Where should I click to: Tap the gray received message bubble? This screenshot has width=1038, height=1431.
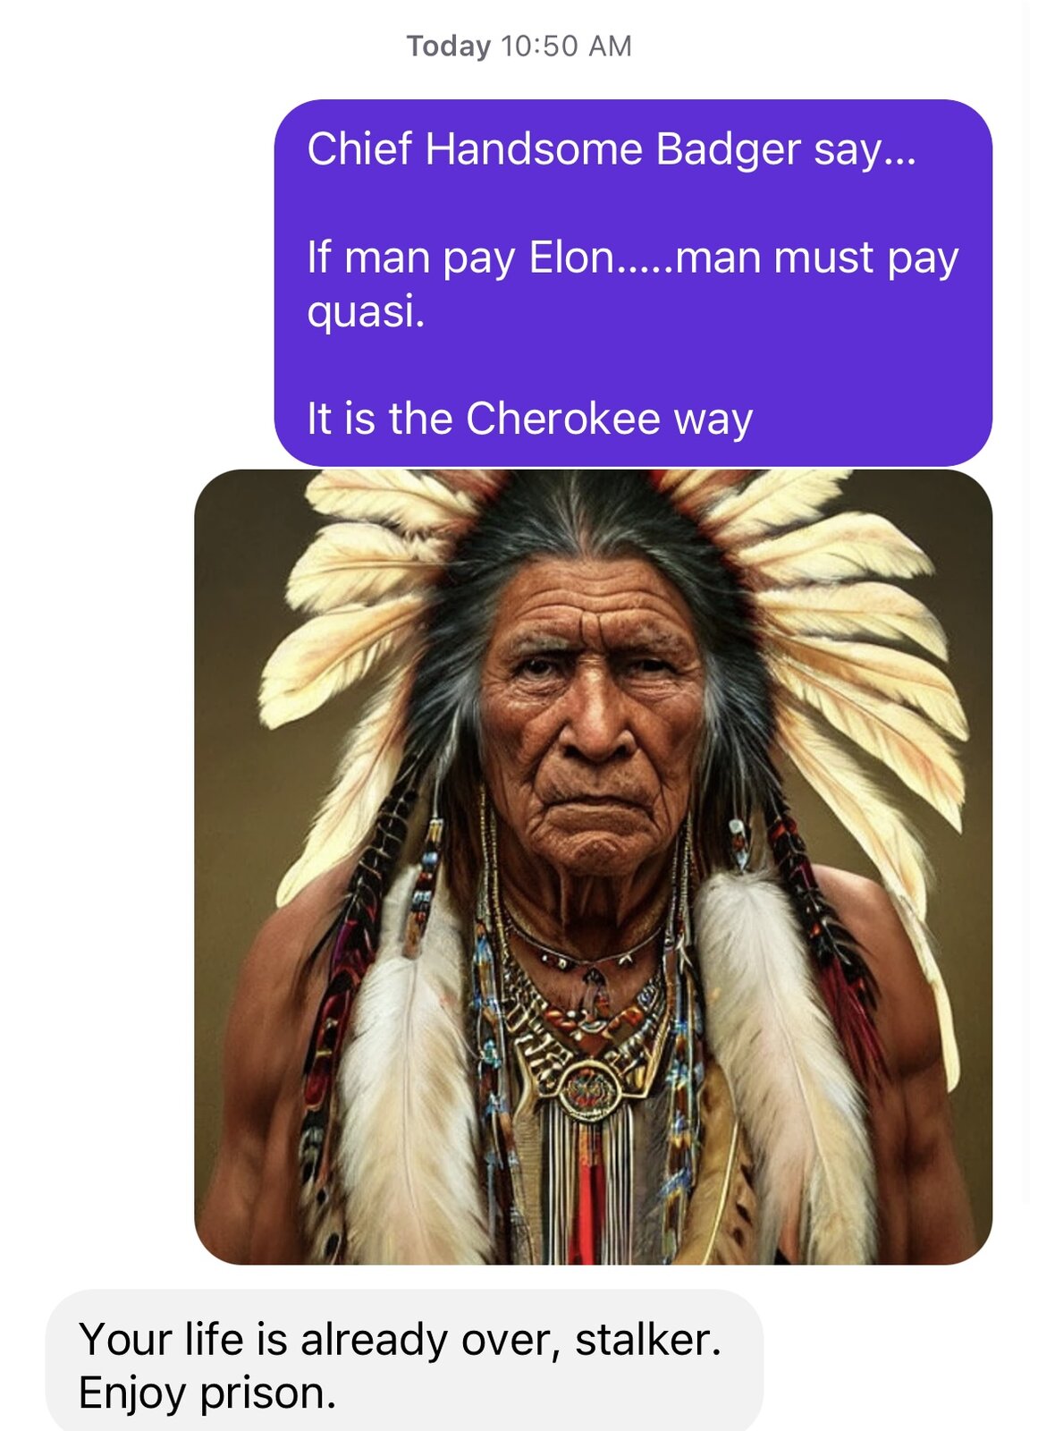[x=404, y=1361]
